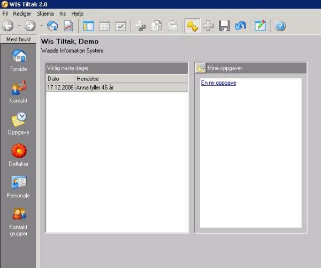Select the table grid view icon
Viewport: 321px width, 268px height.
click(104, 26)
